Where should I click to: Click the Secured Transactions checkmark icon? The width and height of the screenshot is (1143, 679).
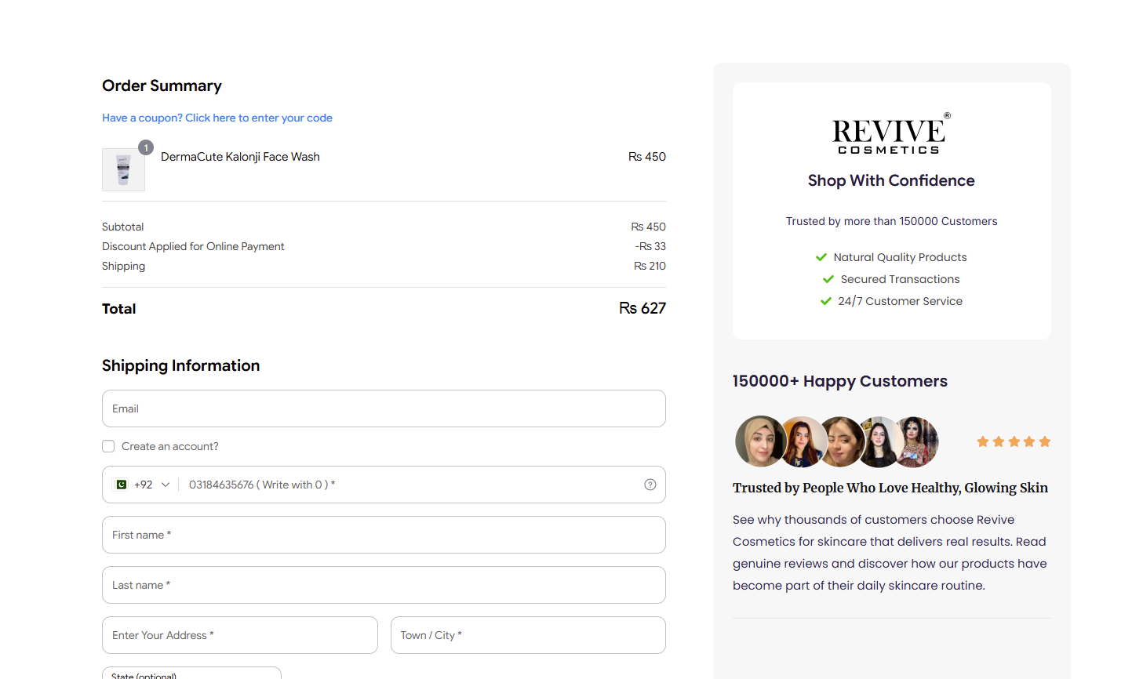(x=828, y=279)
